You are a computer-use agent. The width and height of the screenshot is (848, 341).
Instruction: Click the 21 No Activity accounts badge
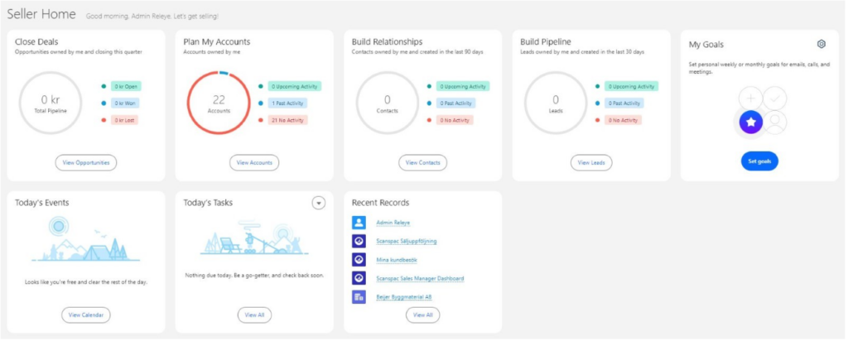point(287,120)
